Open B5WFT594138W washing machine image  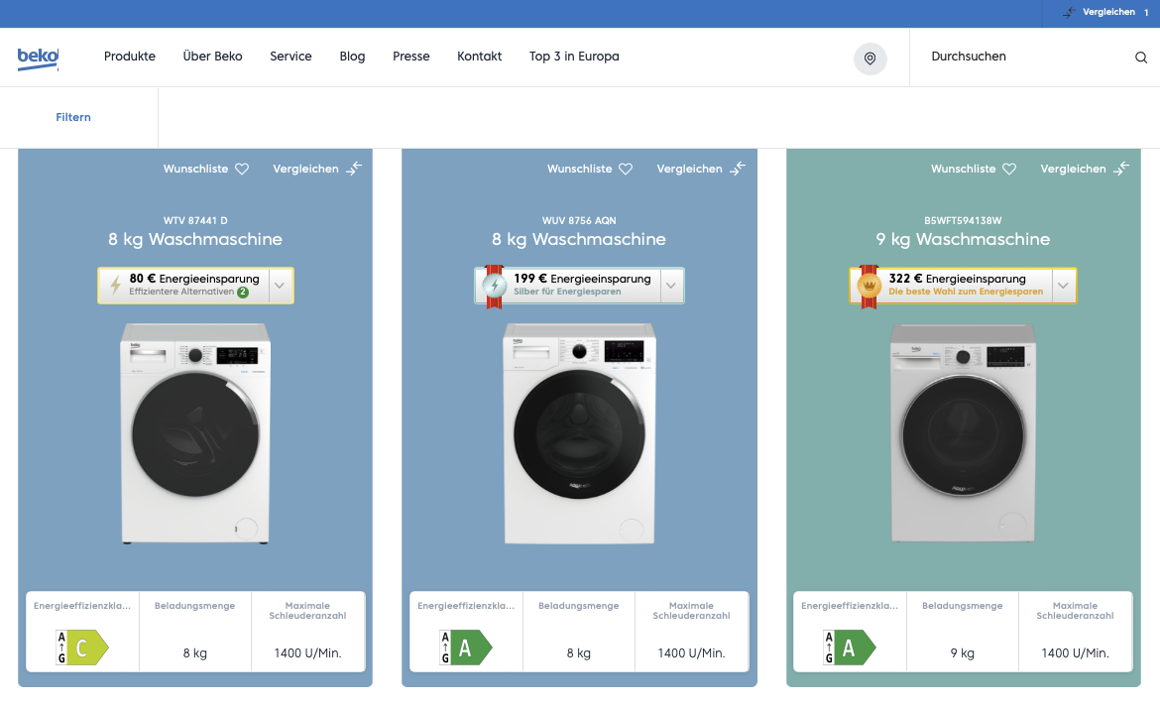(x=964, y=433)
